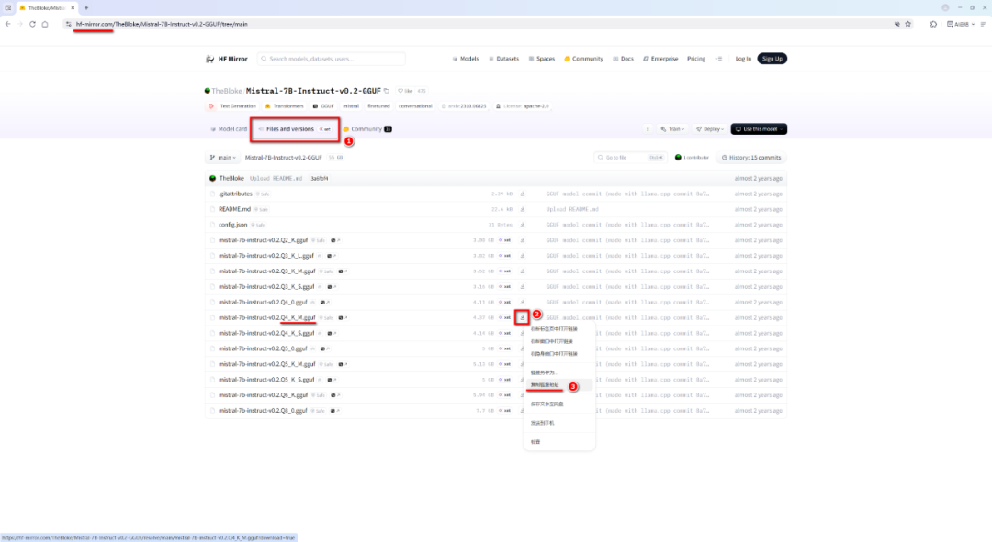
Task: Click the HF Mirror logo
Action: click(227, 59)
